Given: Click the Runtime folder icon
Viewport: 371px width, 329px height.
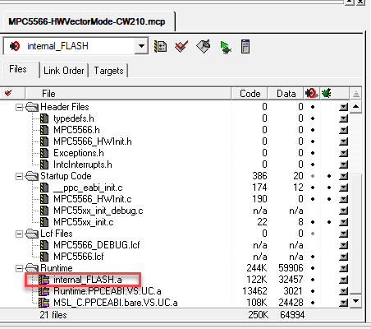Looking at the screenshot, I should [32, 268].
